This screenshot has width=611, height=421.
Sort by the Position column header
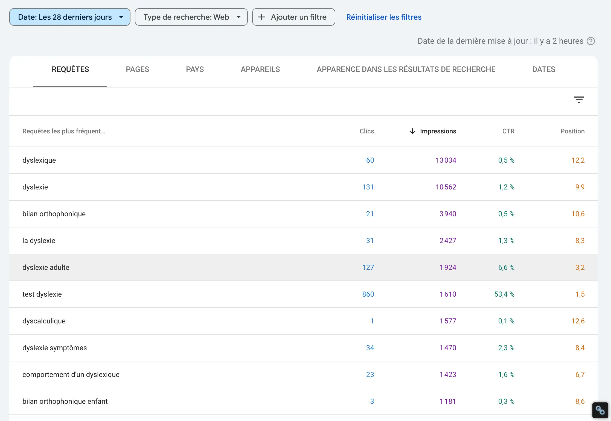pos(572,131)
